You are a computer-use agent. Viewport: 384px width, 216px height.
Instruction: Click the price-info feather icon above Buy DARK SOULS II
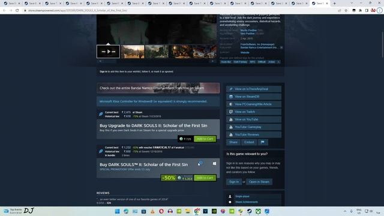point(101,151)
